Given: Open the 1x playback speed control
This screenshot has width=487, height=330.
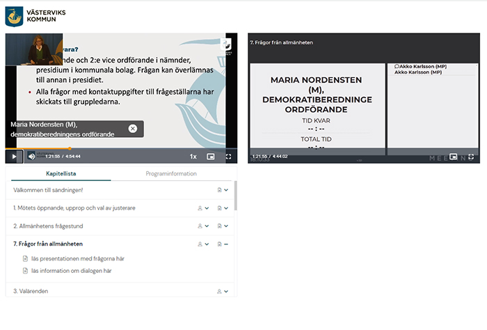Looking at the screenshot, I should click(193, 157).
